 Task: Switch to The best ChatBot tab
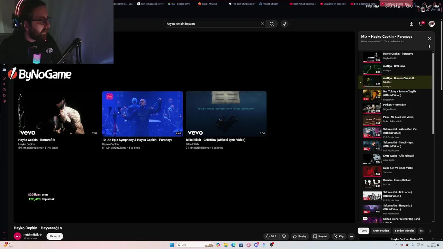pos(241,4)
